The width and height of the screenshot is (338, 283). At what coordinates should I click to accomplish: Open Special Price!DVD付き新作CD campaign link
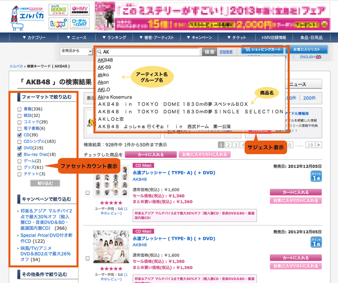[x=46, y=238]
